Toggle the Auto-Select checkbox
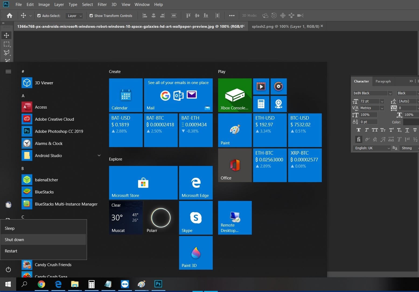 (39, 16)
